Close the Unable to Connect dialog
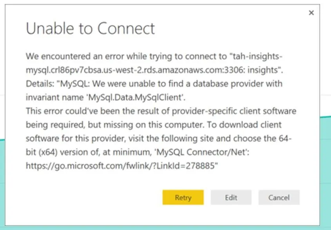This screenshot has height=230, width=331. click(311, 13)
